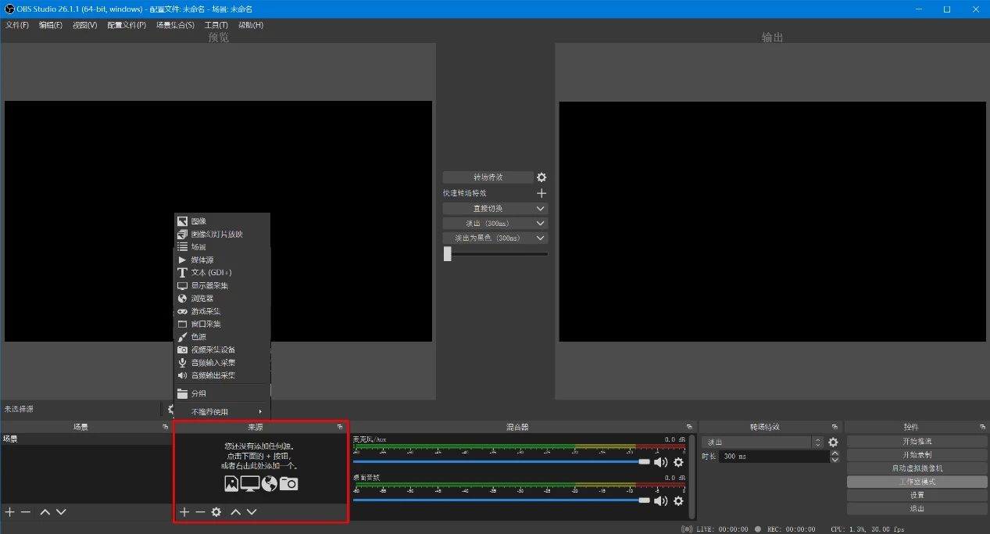Viewport: 990px width, 534px height.
Task: Open the 文件(F) menu
Action: [x=17, y=25]
